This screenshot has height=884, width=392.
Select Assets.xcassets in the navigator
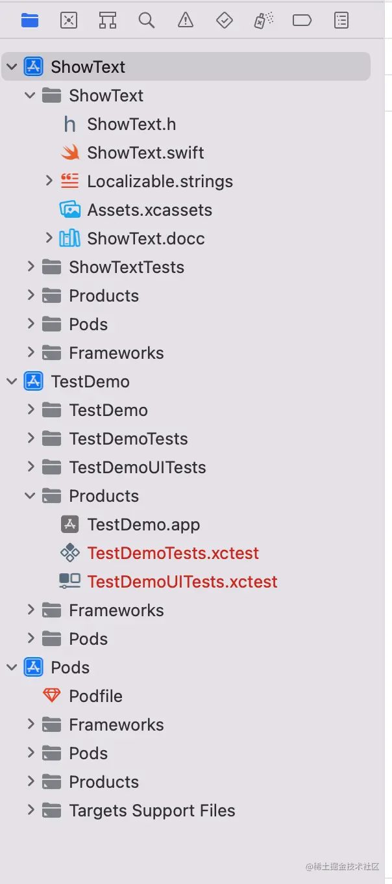[x=149, y=210]
